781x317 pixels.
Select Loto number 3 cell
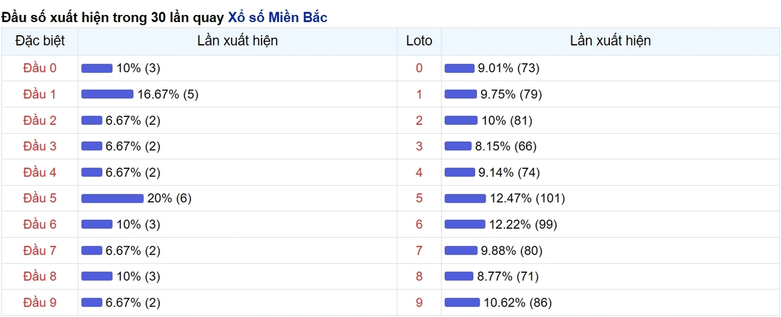419,146
